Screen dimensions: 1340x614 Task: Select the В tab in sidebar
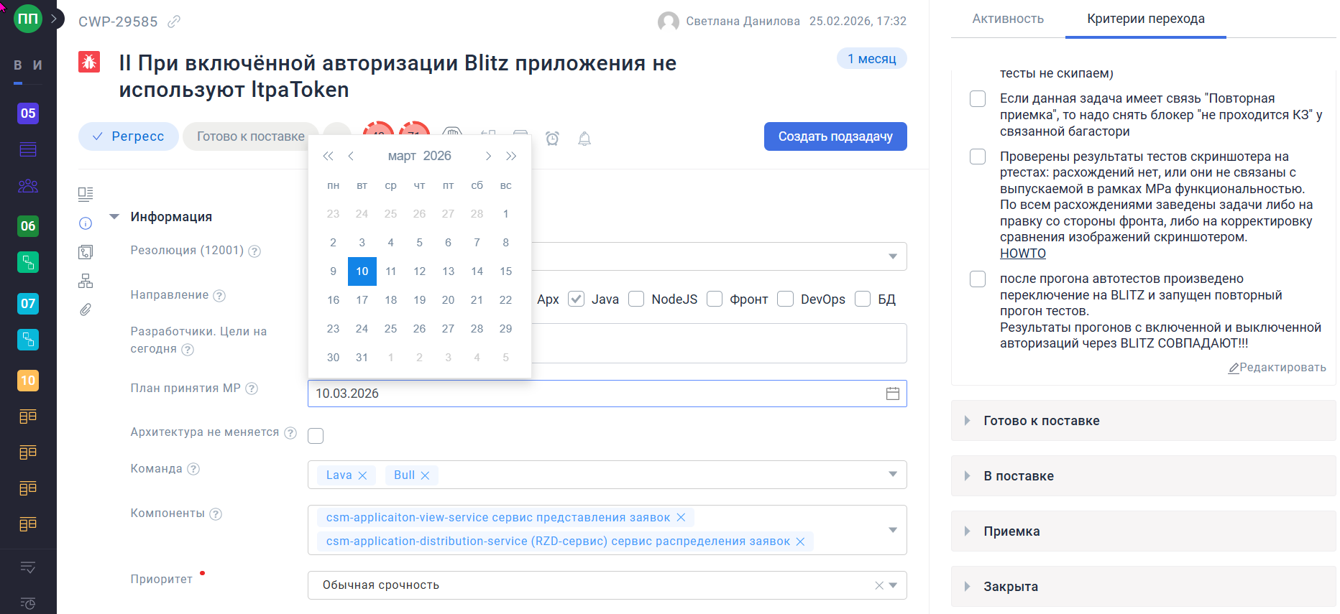18,65
